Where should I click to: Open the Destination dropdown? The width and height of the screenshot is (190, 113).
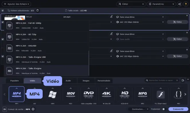139,109
